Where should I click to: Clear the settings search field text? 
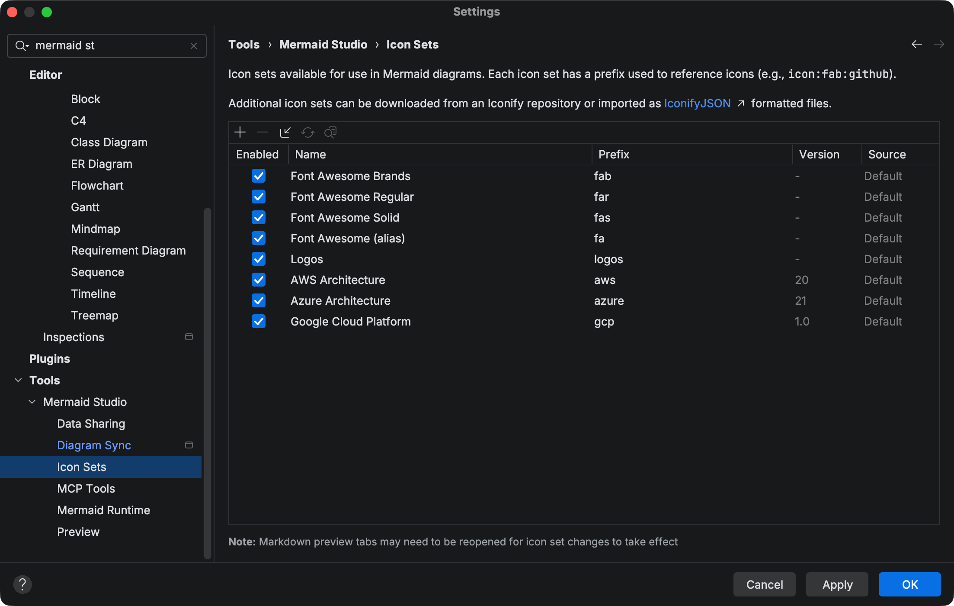tap(194, 46)
